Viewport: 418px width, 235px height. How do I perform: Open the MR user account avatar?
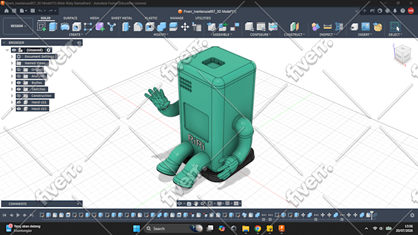point(411,11)
